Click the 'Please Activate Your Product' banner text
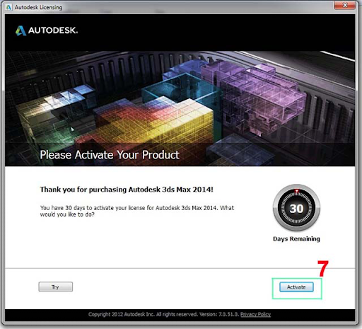The width and height of the screenshot is (362, 329). [x=110, y=155]
